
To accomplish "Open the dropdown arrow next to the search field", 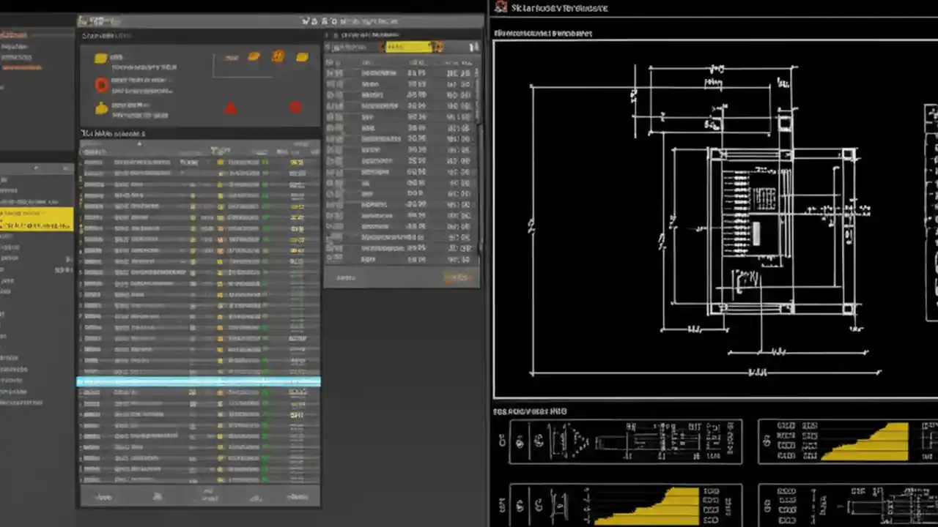I will click(437, 46).
